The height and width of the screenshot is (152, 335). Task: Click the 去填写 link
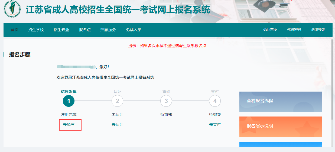tap(69, 125)
